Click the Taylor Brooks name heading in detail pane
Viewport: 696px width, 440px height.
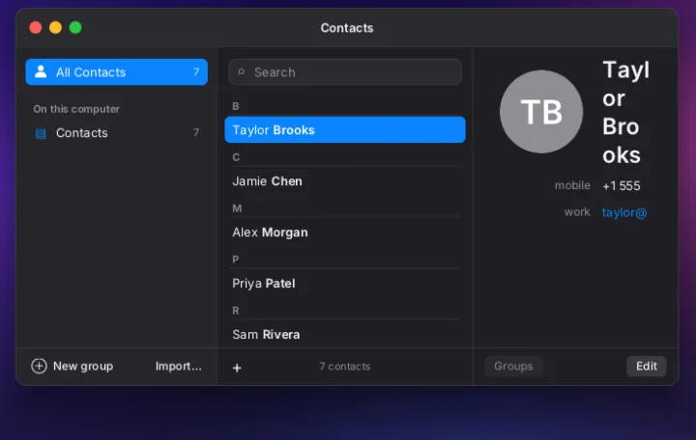tap(625, 113)
